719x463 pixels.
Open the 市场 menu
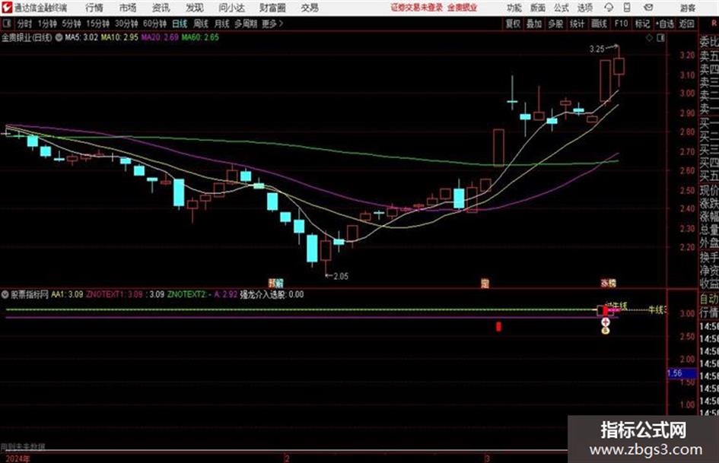coord(128,8)
